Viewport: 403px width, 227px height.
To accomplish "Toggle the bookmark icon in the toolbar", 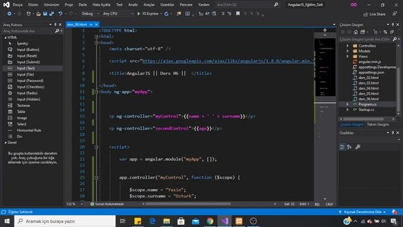I will 238,13.
